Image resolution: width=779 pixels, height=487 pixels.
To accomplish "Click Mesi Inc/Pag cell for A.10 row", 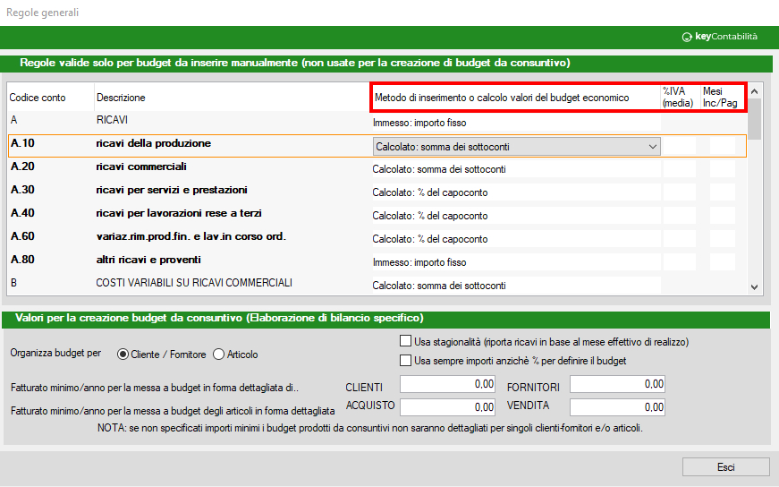I will (723, 146).
